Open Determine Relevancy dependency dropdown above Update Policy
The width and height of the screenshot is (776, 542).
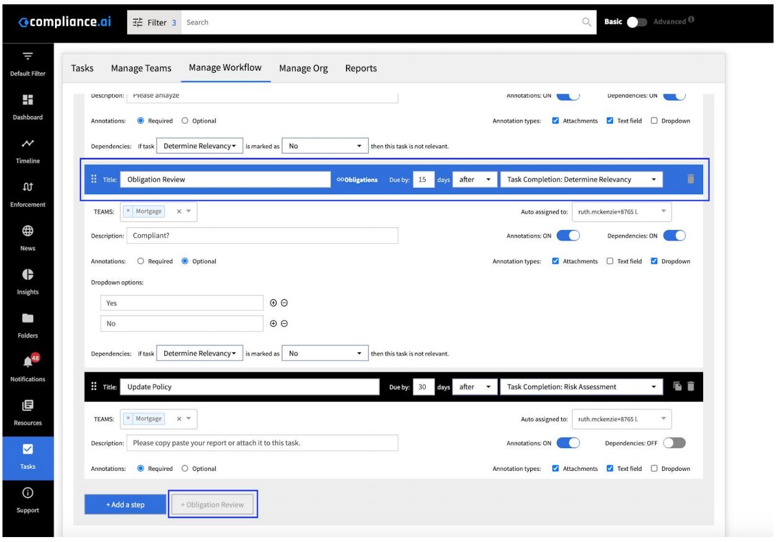click(199, 354)
